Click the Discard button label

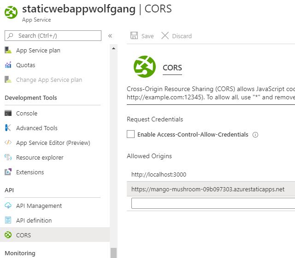(182, 36)
